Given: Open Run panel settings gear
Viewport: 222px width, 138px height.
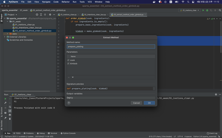Looking at the screenshot, I should pos(216,95).
